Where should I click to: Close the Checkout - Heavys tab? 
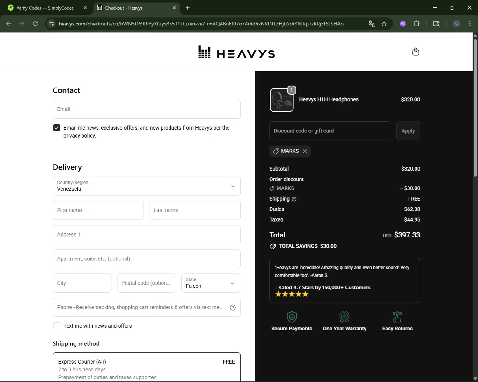[174, 8]
